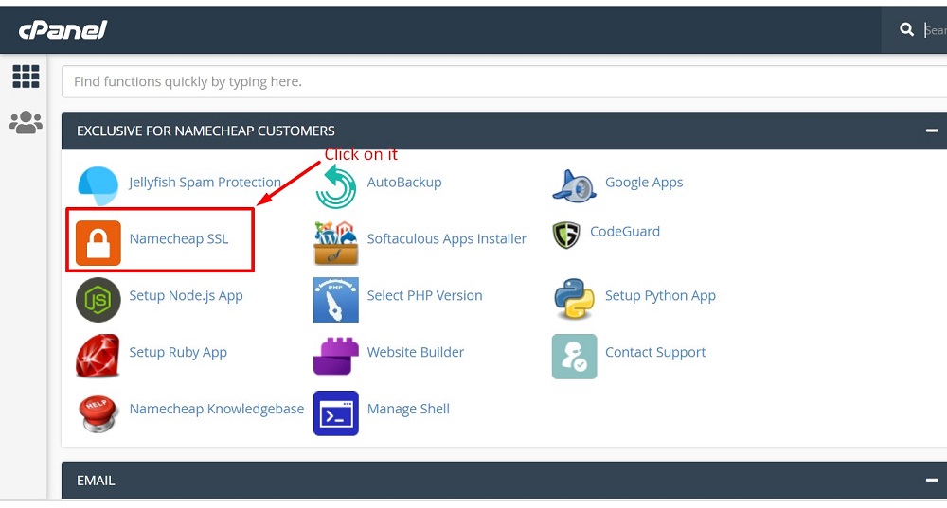Open the Google Apps icon
This screenshot has width=947, height=508.
point(574,185)
